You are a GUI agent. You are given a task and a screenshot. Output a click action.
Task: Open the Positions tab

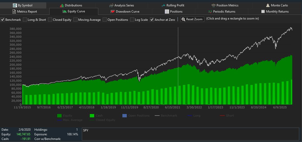coord(174,12)
